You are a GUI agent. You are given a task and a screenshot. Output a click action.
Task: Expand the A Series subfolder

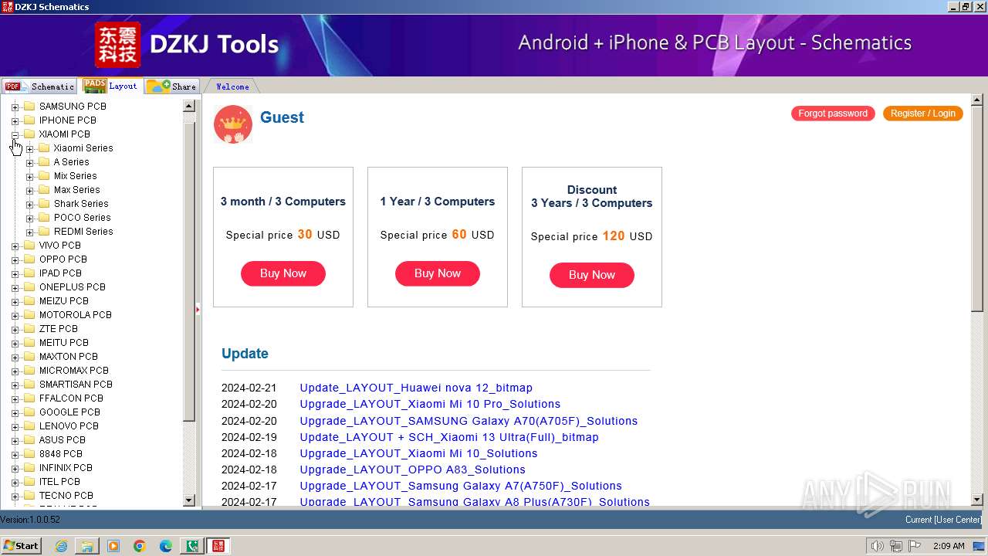point(29,162)
